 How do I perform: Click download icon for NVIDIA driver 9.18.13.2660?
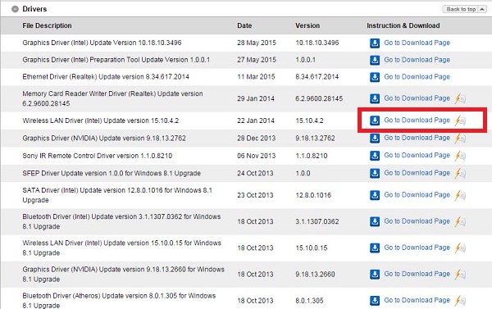pos(375,275)
